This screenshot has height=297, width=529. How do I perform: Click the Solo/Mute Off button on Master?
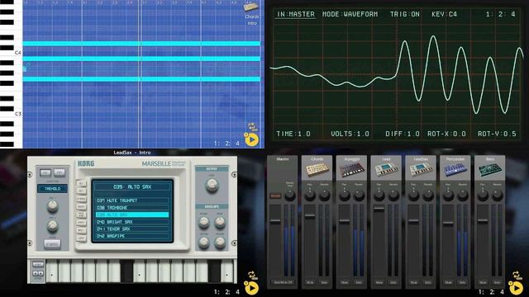tap(283, 282)
